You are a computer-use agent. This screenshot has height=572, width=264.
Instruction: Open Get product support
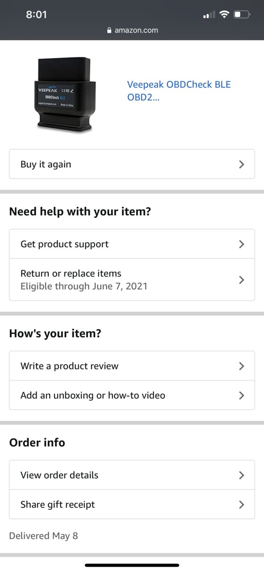[132, 244]
